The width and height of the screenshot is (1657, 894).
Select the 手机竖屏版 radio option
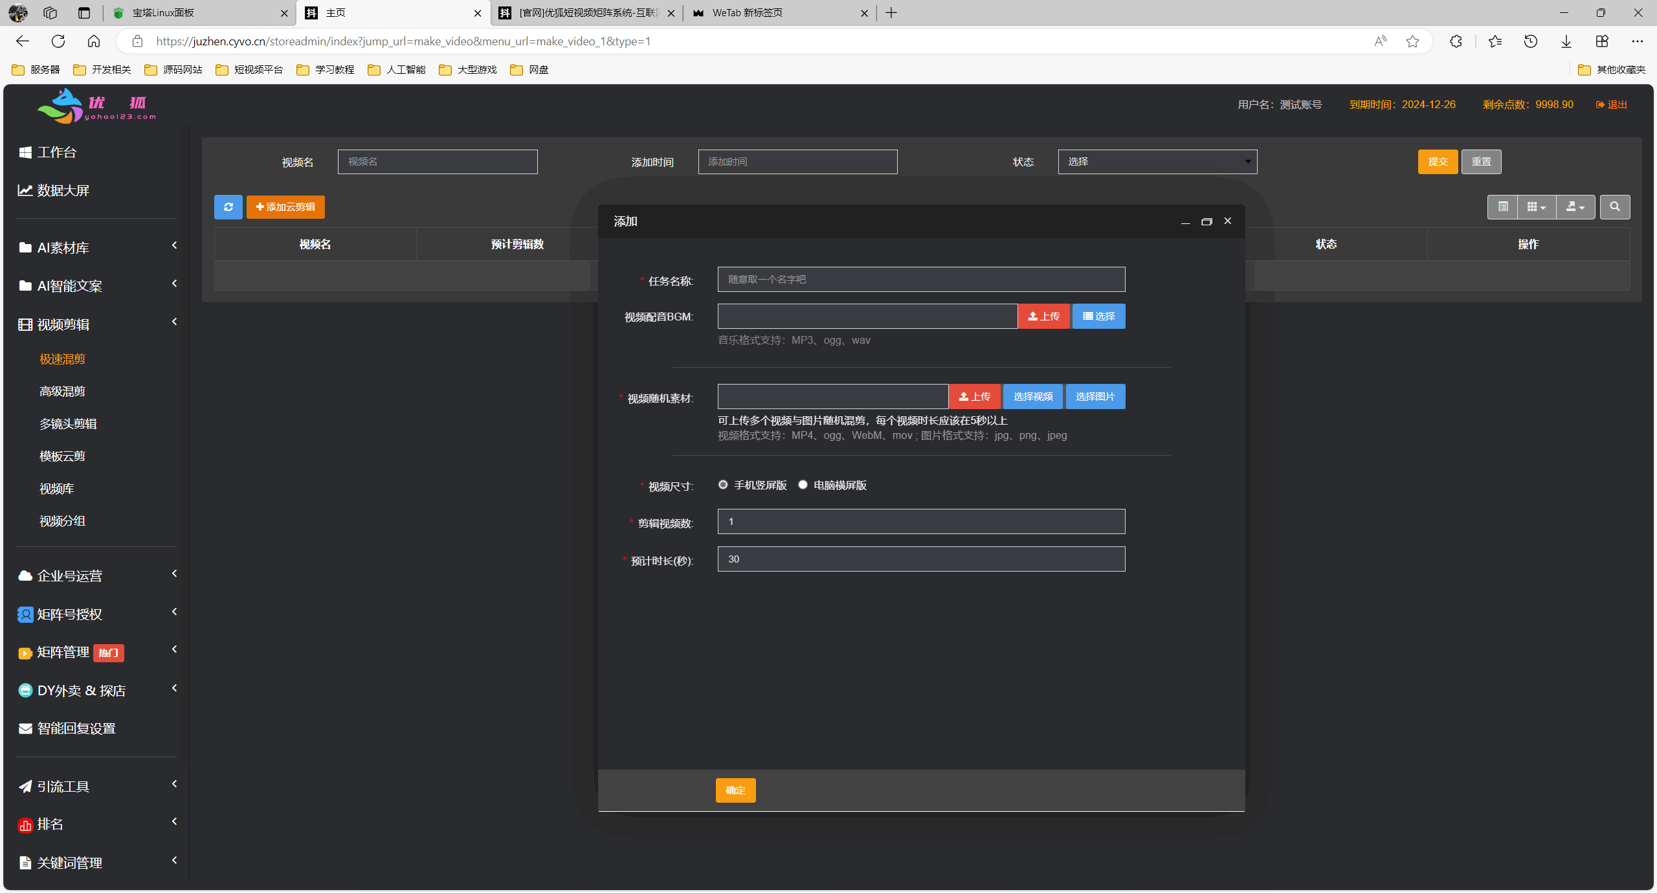click(723, 485)
